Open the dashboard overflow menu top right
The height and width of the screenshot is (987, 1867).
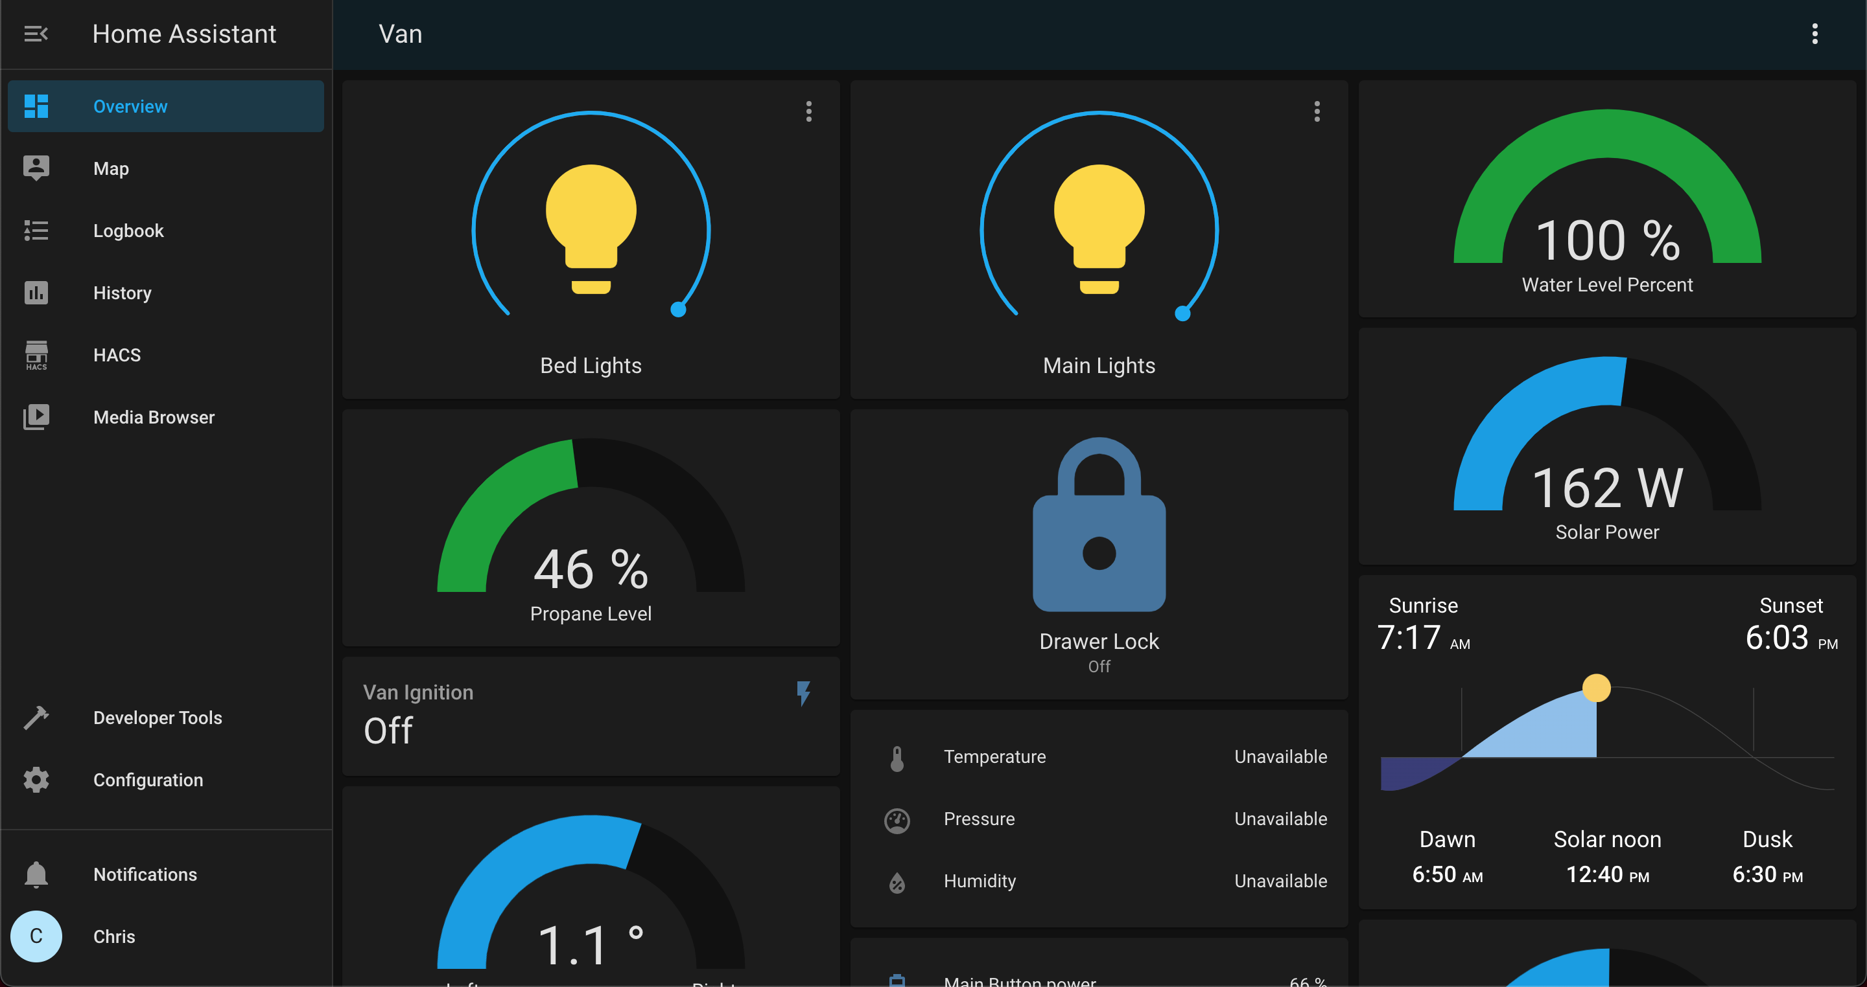1815,33
